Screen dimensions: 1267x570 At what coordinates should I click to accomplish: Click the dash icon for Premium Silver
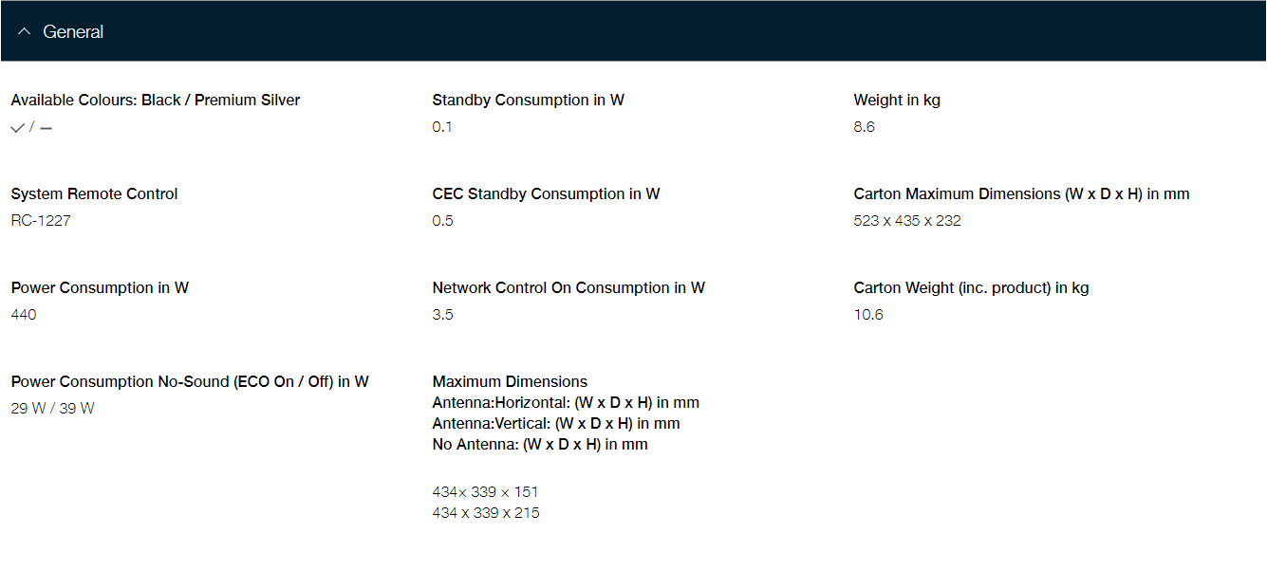pos(46,128)
